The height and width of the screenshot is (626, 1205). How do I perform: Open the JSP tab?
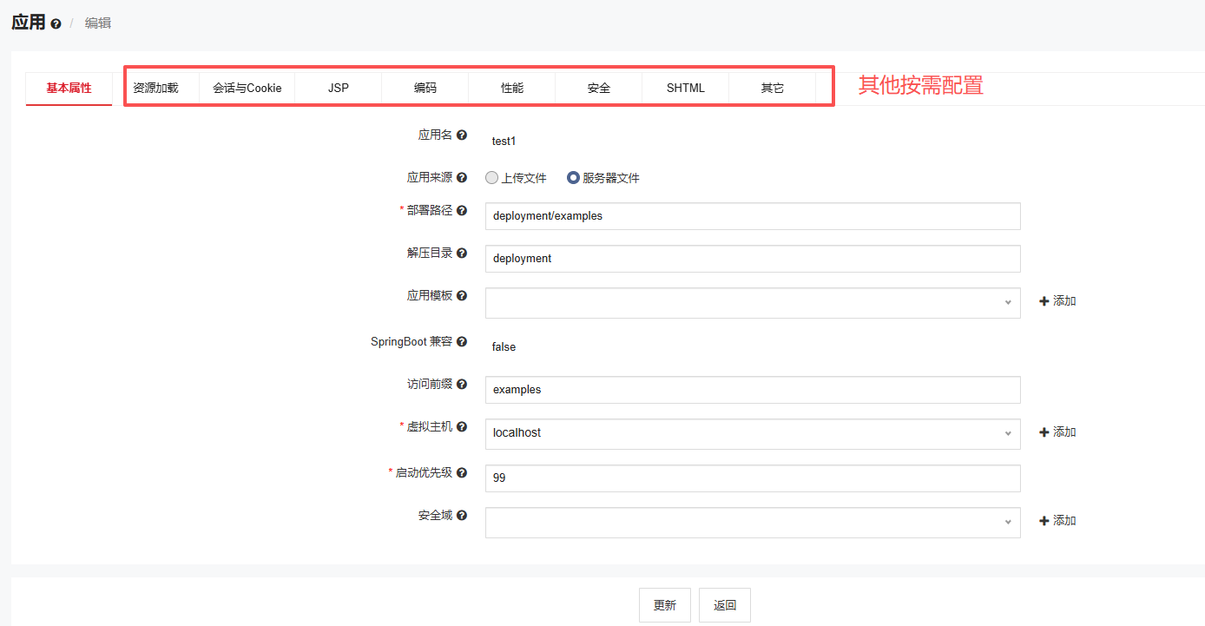tap(339, 89)
